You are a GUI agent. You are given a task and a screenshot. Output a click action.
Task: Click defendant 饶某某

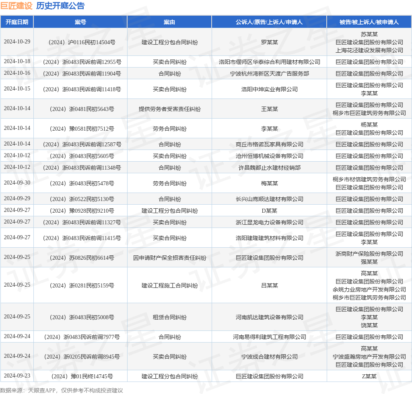click(x=369, y=326)
